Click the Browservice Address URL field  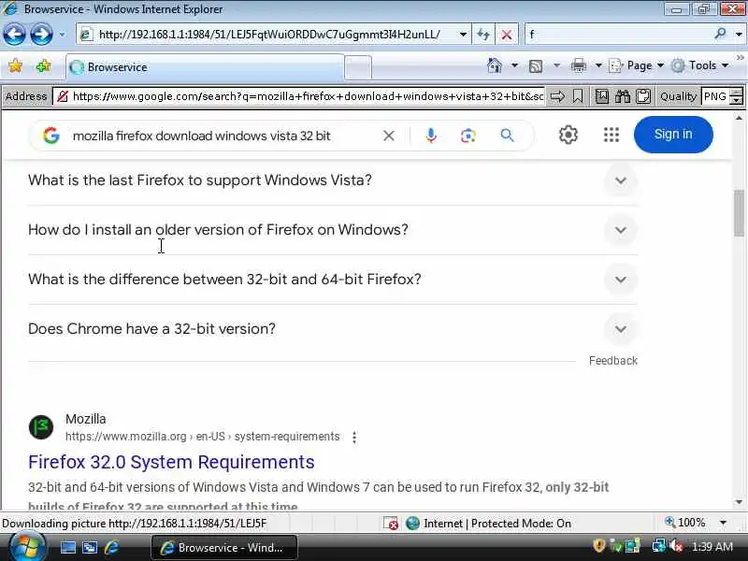[x=308, y=96]
